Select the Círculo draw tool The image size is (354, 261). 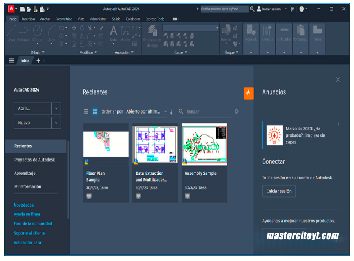38,33
